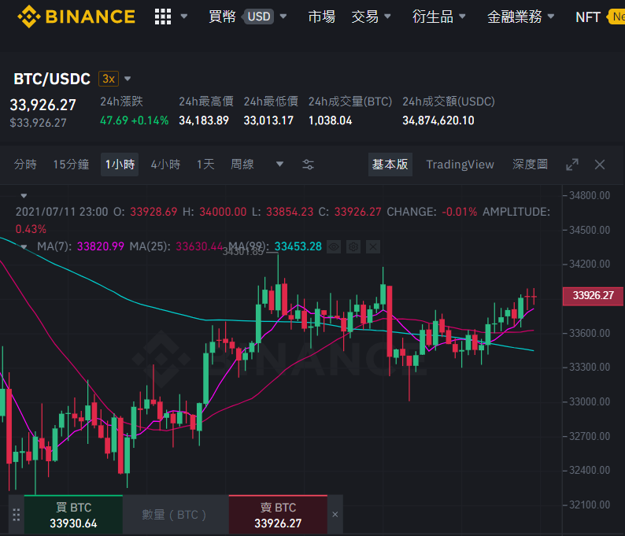Expand chart to fullscreen
The image size is (625, 536).
[x=572, y=164]
